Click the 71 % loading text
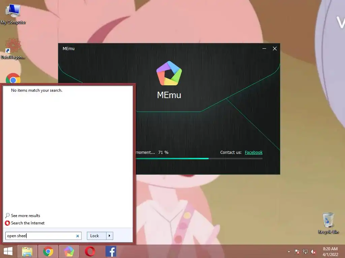This screenshot has width=345, height=258. (x=163, y=153)
